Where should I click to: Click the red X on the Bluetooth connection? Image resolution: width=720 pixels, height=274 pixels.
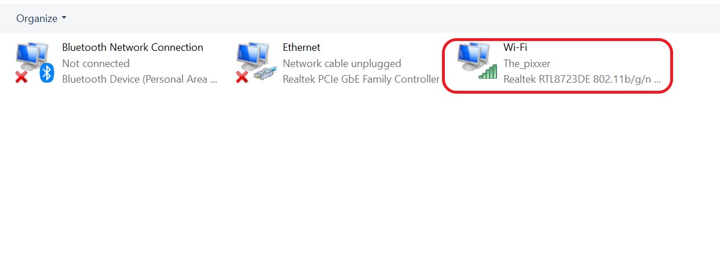(21, 77)
